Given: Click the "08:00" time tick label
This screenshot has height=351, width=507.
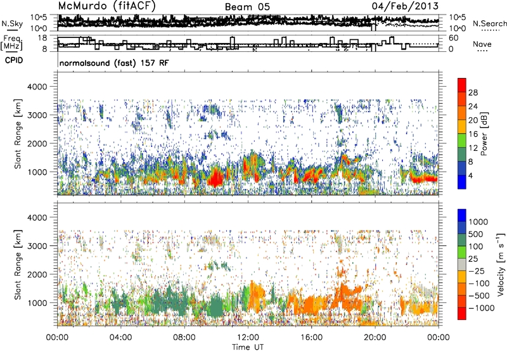Looking at the screenshot, I should point(184,338).
